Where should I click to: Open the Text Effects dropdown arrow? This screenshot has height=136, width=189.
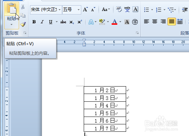click(96, 22)
